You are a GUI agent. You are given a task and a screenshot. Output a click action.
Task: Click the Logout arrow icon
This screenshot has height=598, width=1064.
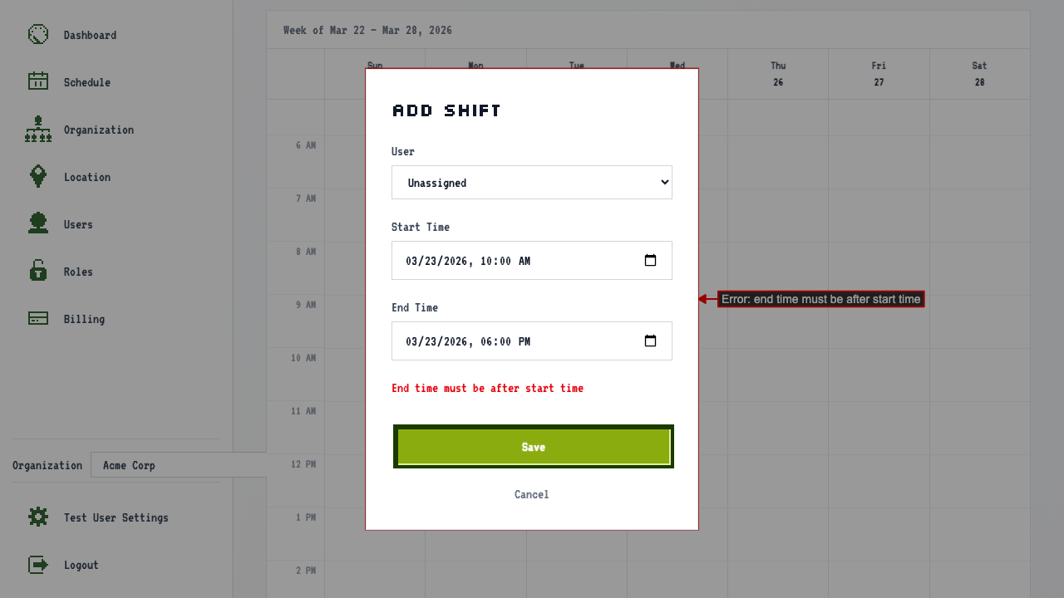coord(38,564)
